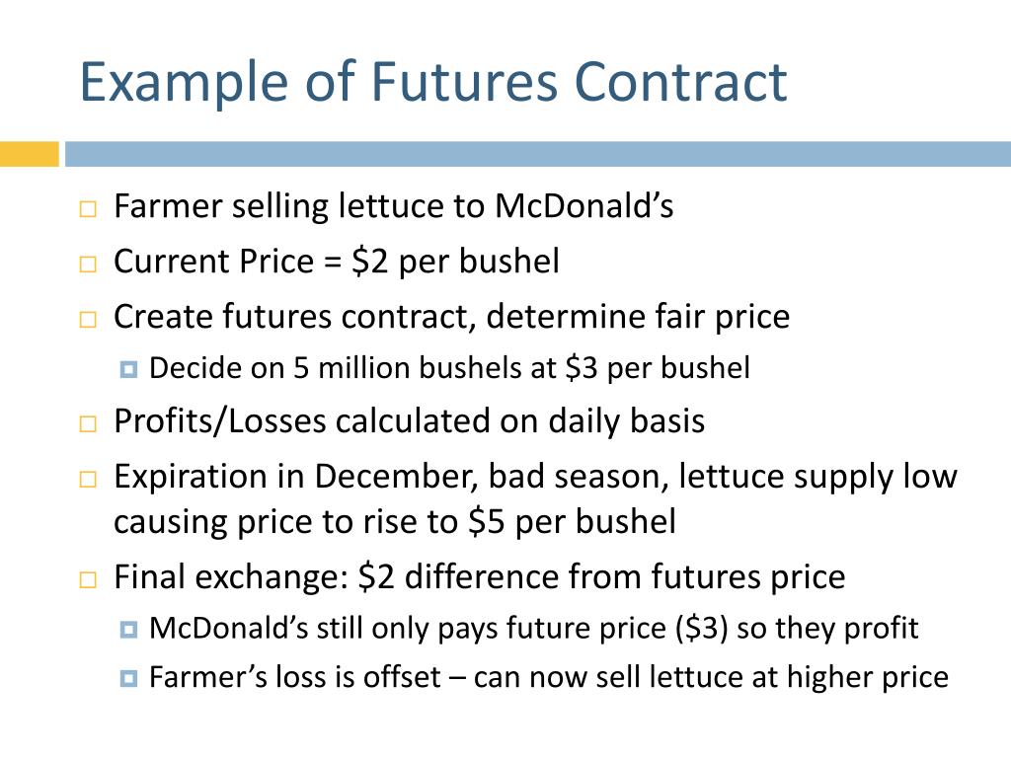This screenshot has width=1011, height=758.
Task: Click the line 'Current Price = $2 per bushel'
Action: click(337, 263)
